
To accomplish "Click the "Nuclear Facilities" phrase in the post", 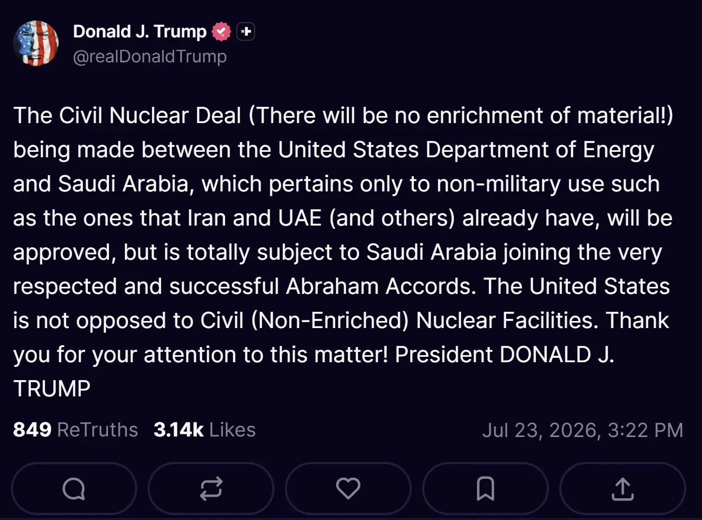I will (507, 320).
